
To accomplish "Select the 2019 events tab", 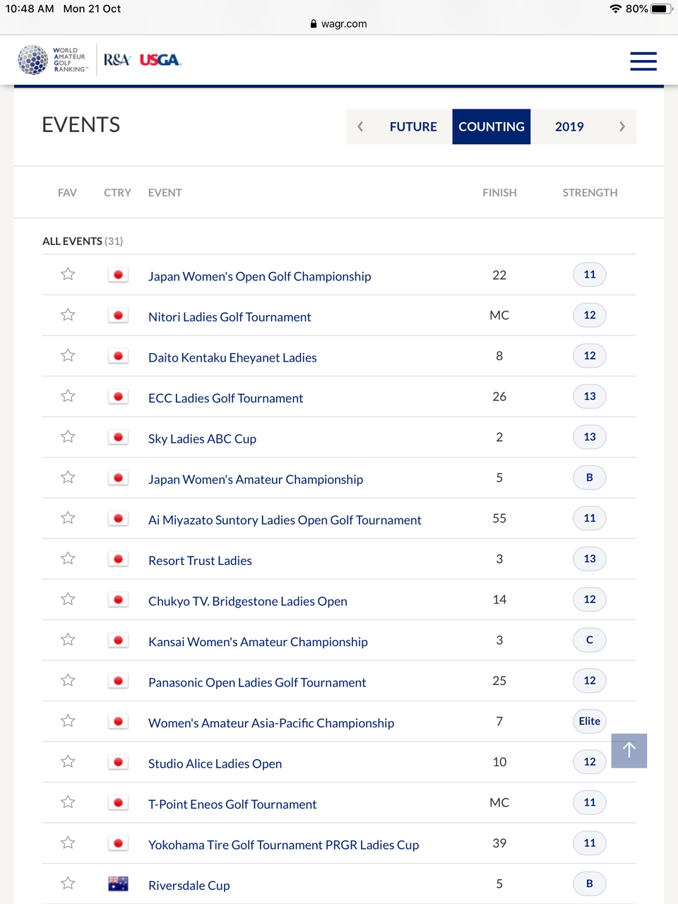I will pyautogui.click(x=569, y=126).
